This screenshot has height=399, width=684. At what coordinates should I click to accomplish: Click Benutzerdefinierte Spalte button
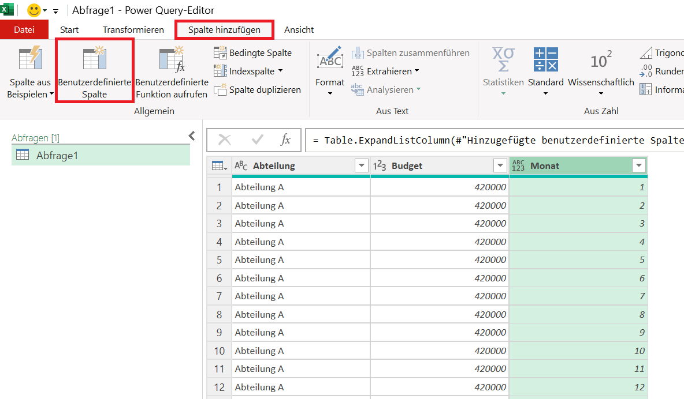[x=95, y=70]
